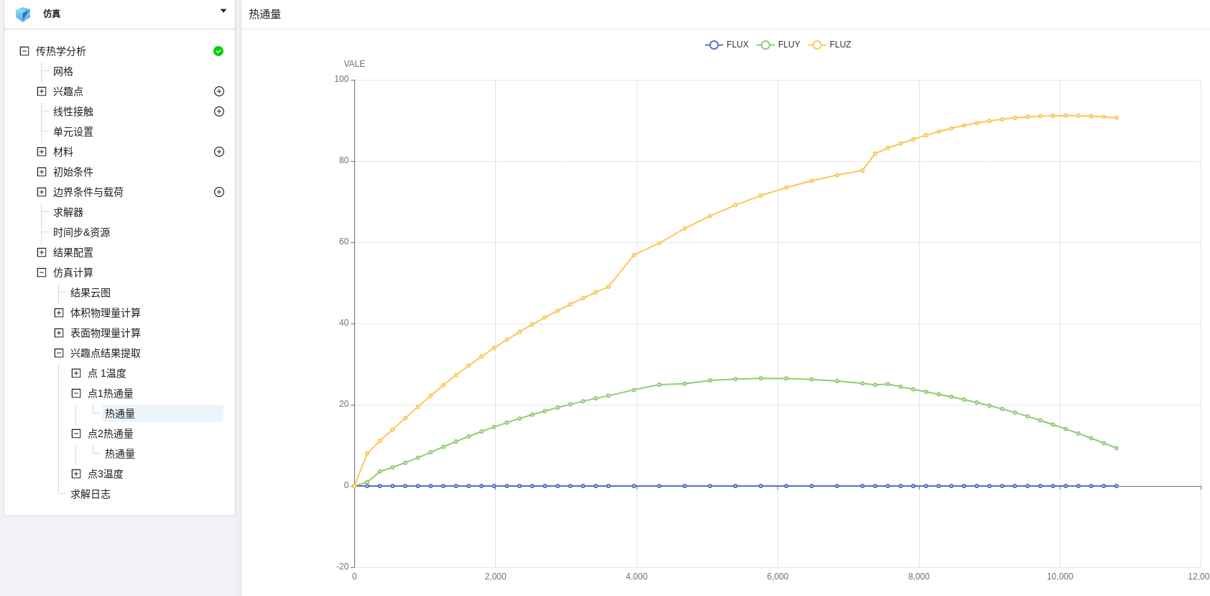Add 边界条件与载荷 with plus icon
1210x596 pixels.
tap(219, 192)
